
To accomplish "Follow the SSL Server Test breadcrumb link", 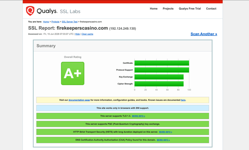I will click(x=69, y=22).
